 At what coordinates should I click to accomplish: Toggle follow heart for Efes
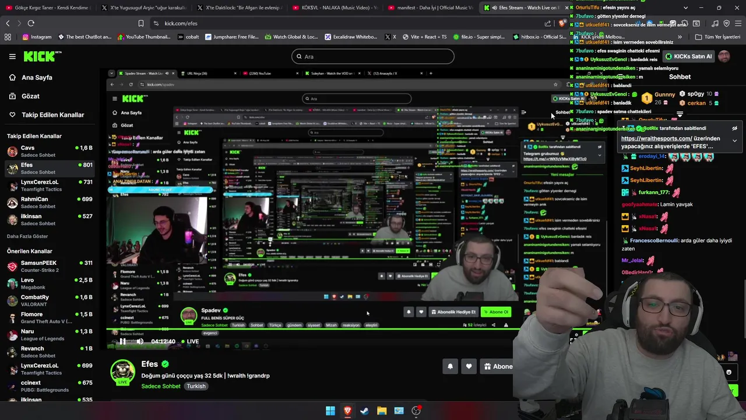click(469, 366)
